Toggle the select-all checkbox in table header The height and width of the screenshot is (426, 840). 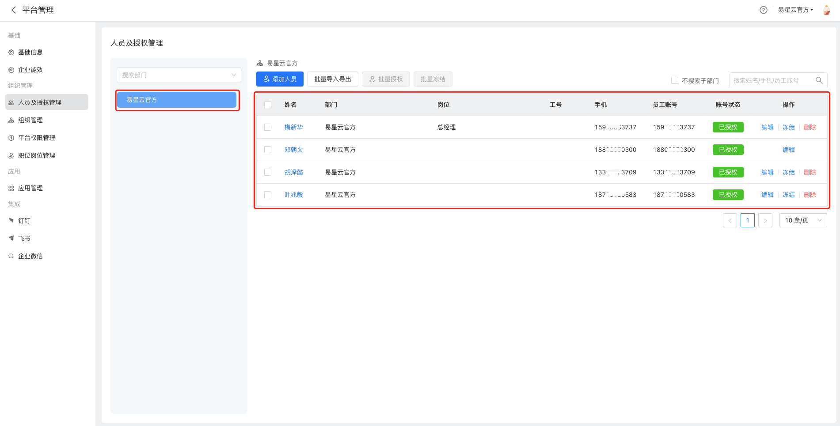coord(268,105)
